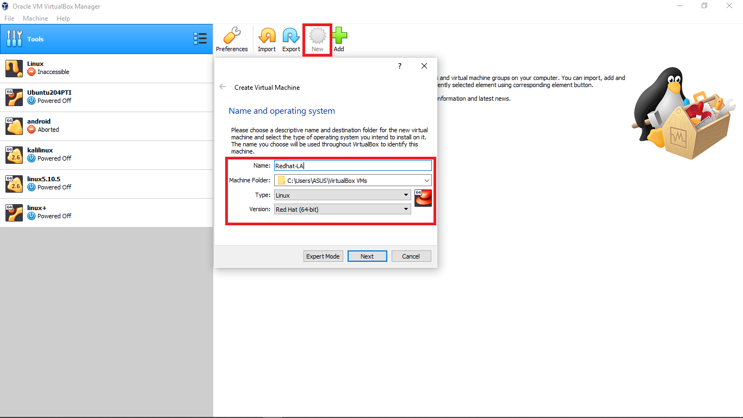The height and width of the screenshot is (418, 743).
Task: Click the 'Name and operating system' heading
Action: click(x=282, y=111)
